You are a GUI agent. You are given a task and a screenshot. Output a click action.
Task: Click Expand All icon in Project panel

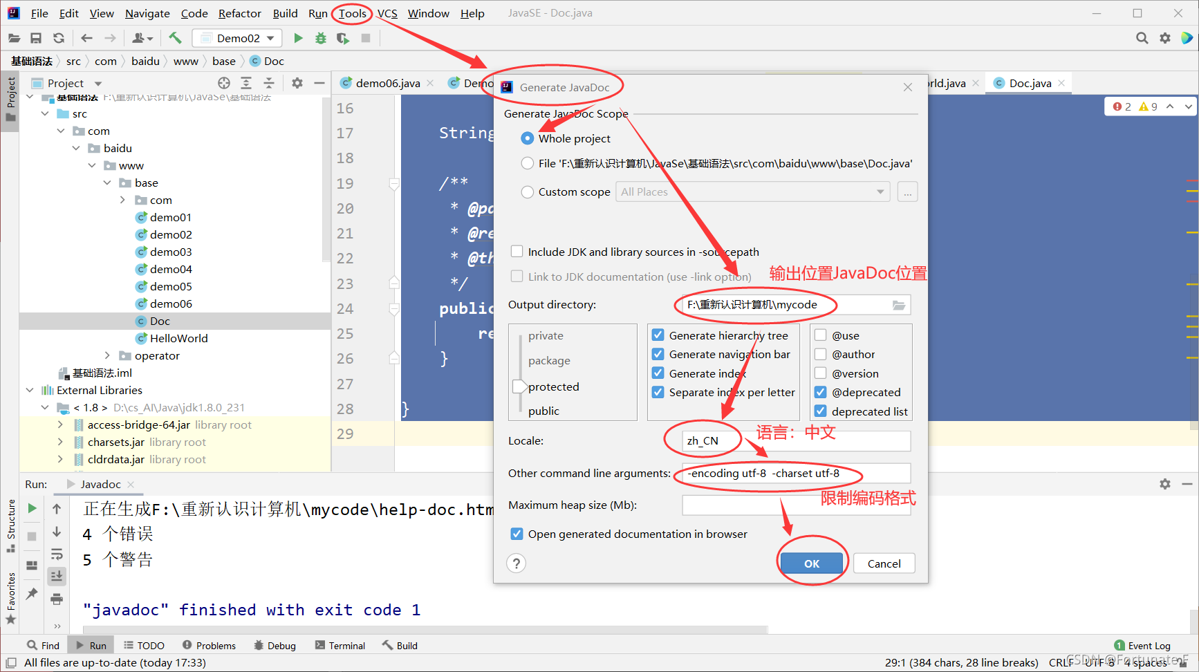point(246,83)
